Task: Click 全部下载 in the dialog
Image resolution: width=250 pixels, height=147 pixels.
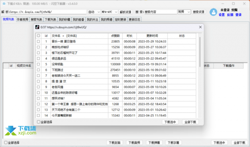Action: (190, 122)
